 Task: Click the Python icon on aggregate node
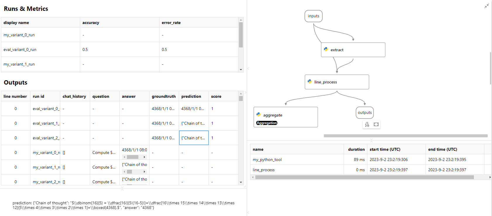tap(259, 115)
